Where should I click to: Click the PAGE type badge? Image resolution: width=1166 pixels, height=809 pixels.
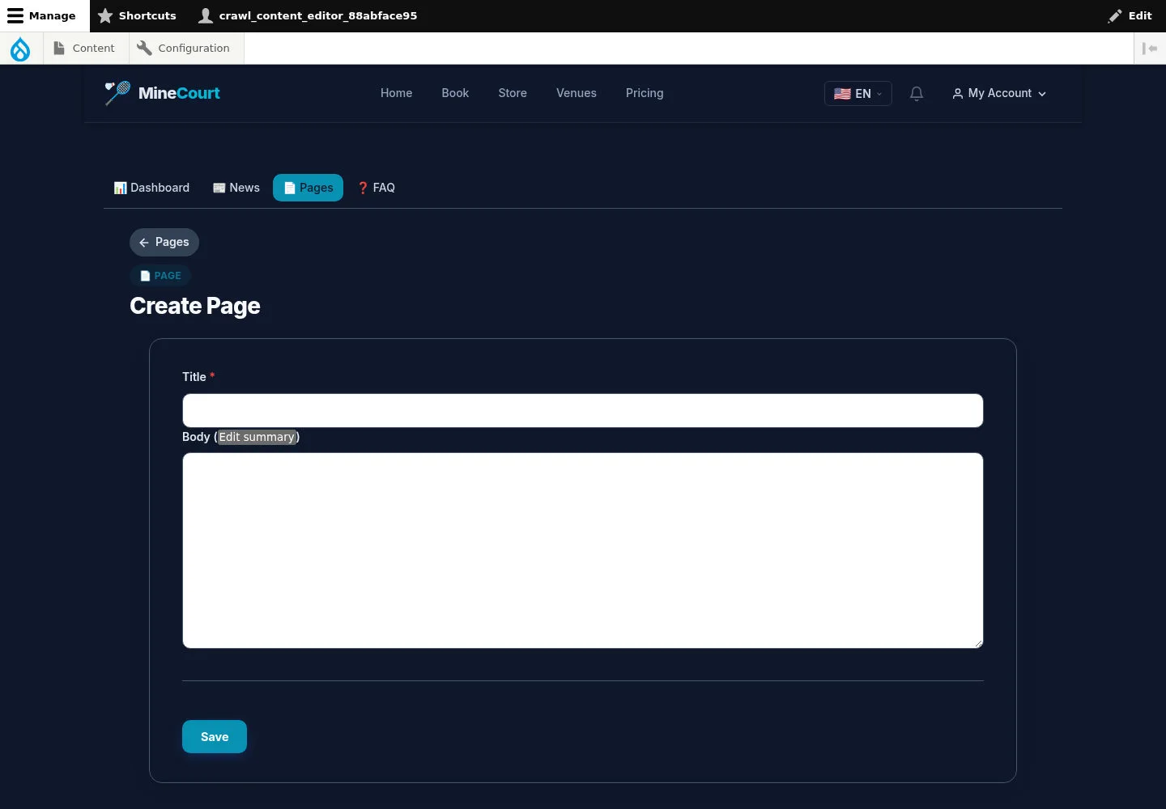click(x=160, y=276)
